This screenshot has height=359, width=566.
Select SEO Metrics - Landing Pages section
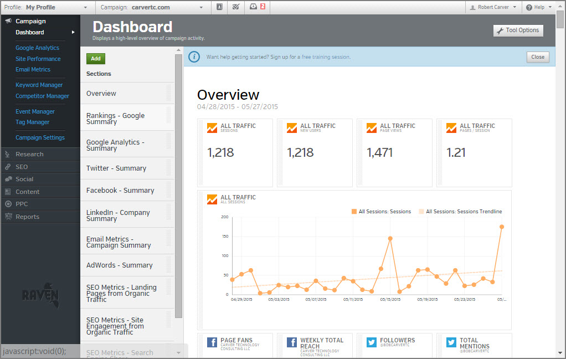tap(127, 293)
